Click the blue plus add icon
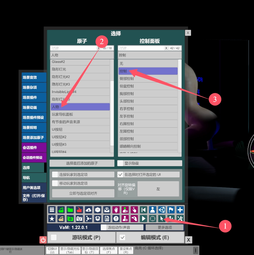The height and width of the screenshot is (255, 254). click(x=180, y=210)
